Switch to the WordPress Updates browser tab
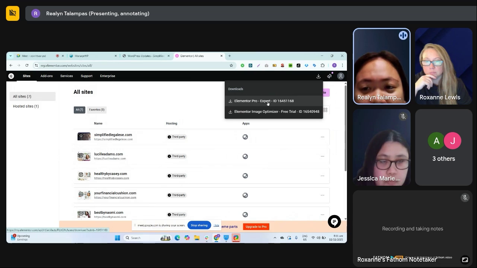This screenshot has height=268, width=477. (x=145, y=56)
